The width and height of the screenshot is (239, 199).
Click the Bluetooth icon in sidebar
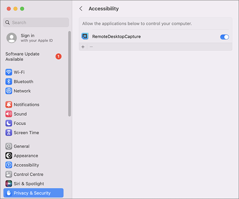coord(9,81)
